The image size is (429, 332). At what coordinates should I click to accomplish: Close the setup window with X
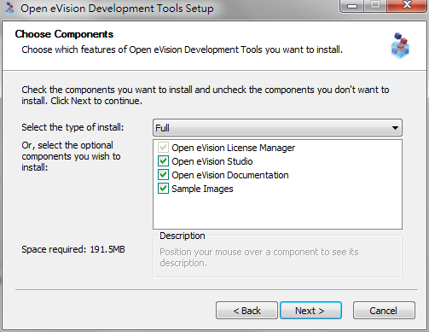(x=407, y=5)
